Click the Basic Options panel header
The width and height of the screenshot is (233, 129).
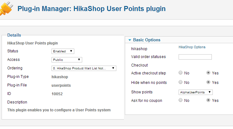pyautogui.click(x=147, y=40)
